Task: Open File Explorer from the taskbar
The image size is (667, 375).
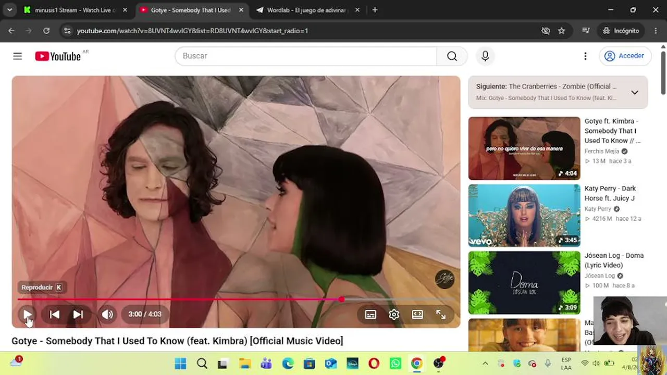Action: (245, 364)
